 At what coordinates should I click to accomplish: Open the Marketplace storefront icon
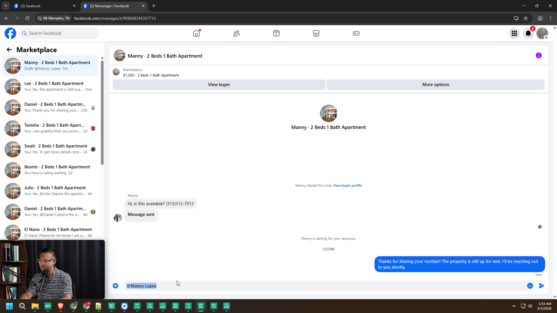316,33
